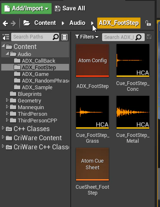Select Content in the breadcrumb path

(x=45, y=23)
